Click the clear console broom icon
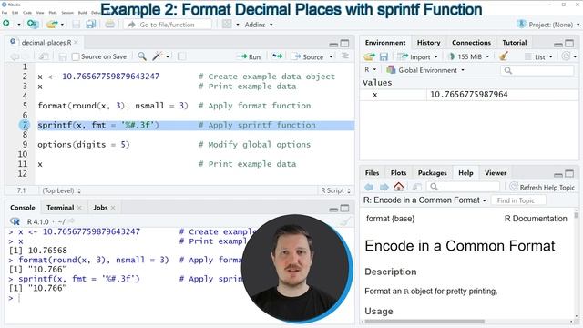 pyautogui.click(x=345, y=221)
